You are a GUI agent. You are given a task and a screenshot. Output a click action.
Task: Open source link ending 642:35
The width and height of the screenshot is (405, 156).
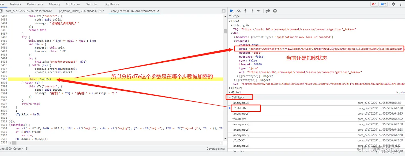(x=380, y=114)
